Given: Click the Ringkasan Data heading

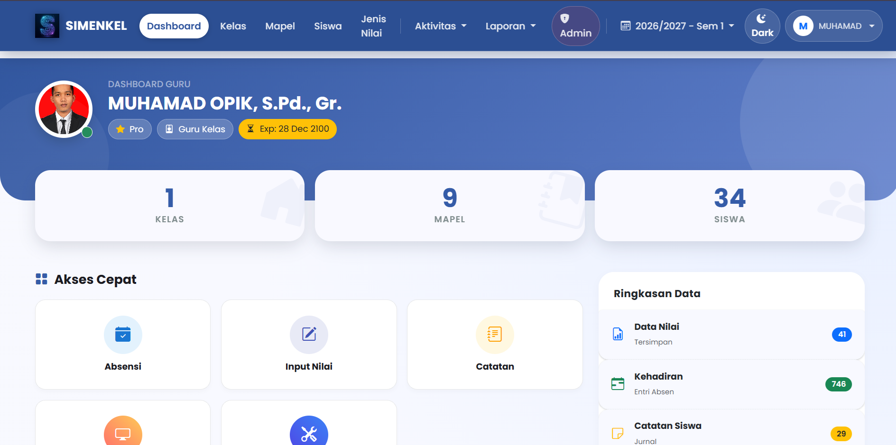Looking at the screenshot, I should 657,293.
